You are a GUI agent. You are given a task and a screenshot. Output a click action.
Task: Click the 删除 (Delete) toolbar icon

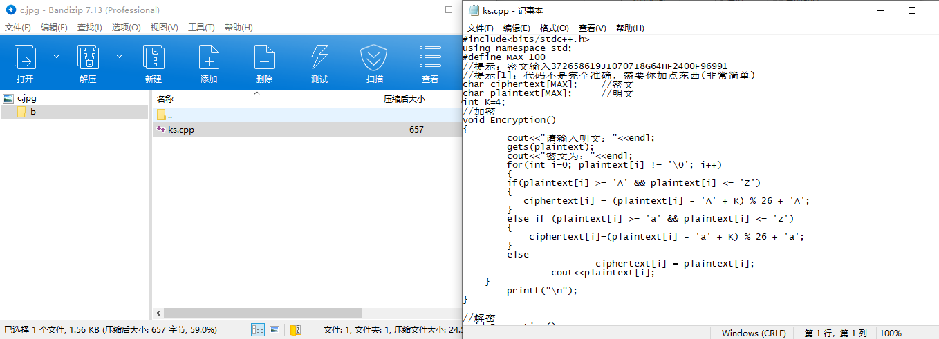pyautogui.click(x=264, y=57)
